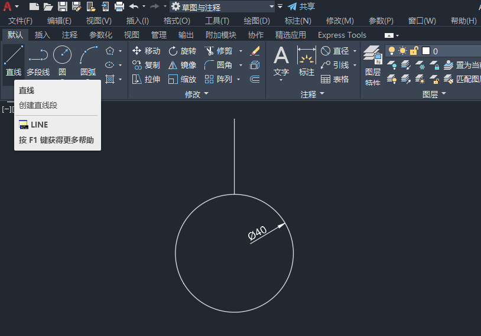
Task: Select the Text (文字) tool
Action: 281,61
